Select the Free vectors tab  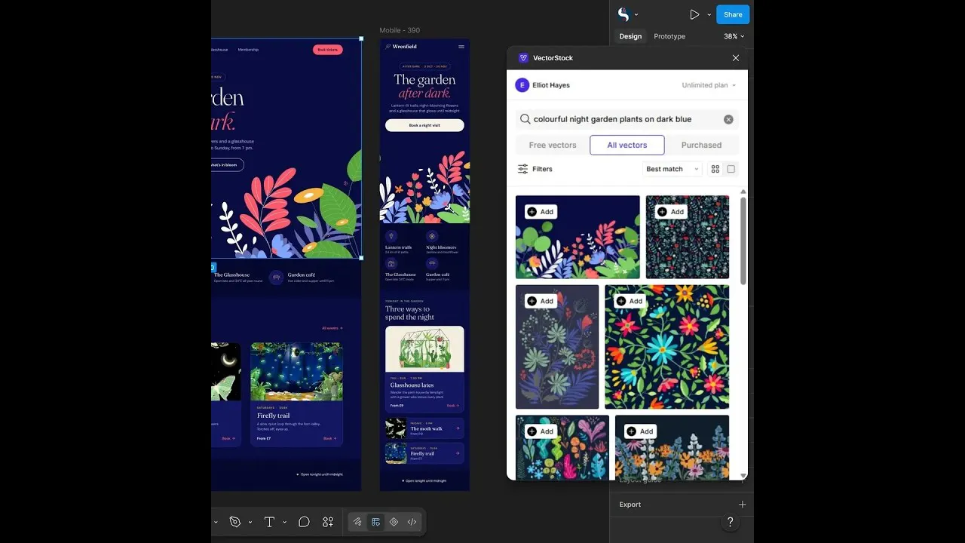(553, 145)
